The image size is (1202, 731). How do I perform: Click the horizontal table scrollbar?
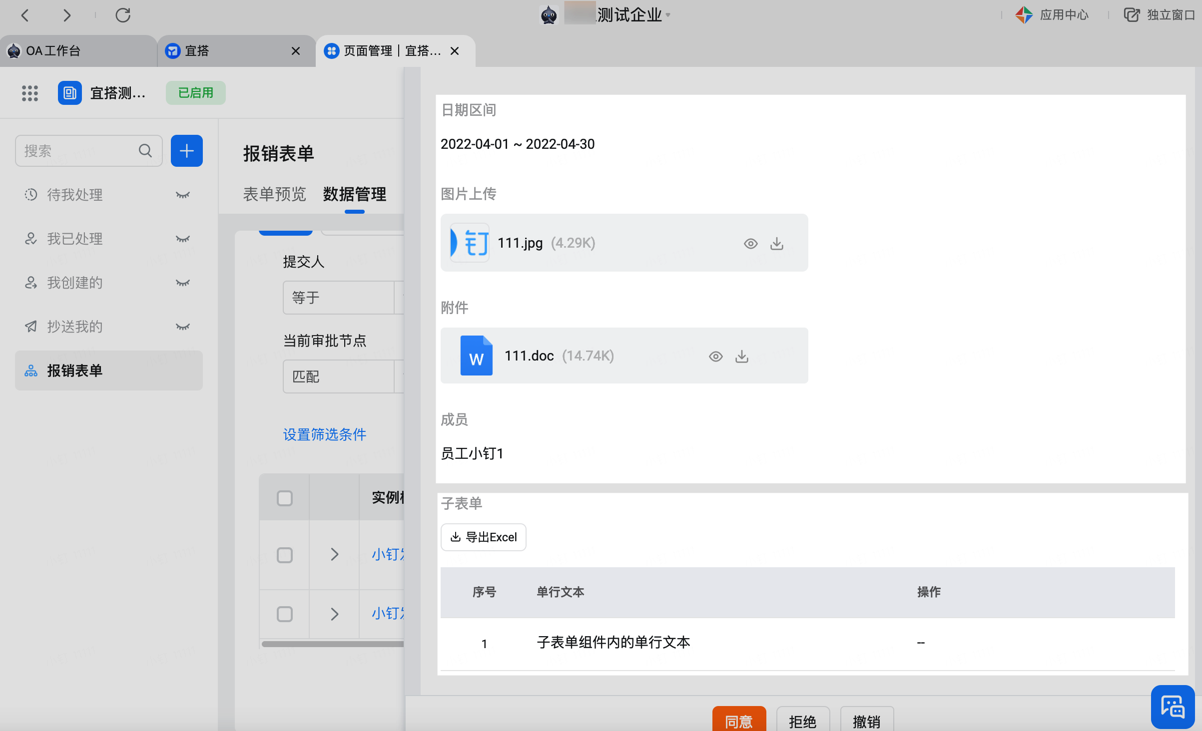coord(332,644)
